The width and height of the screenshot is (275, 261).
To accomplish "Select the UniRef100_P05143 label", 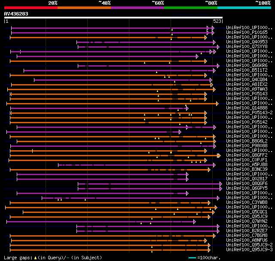I will pyautogui.click(x=247, y=94).
